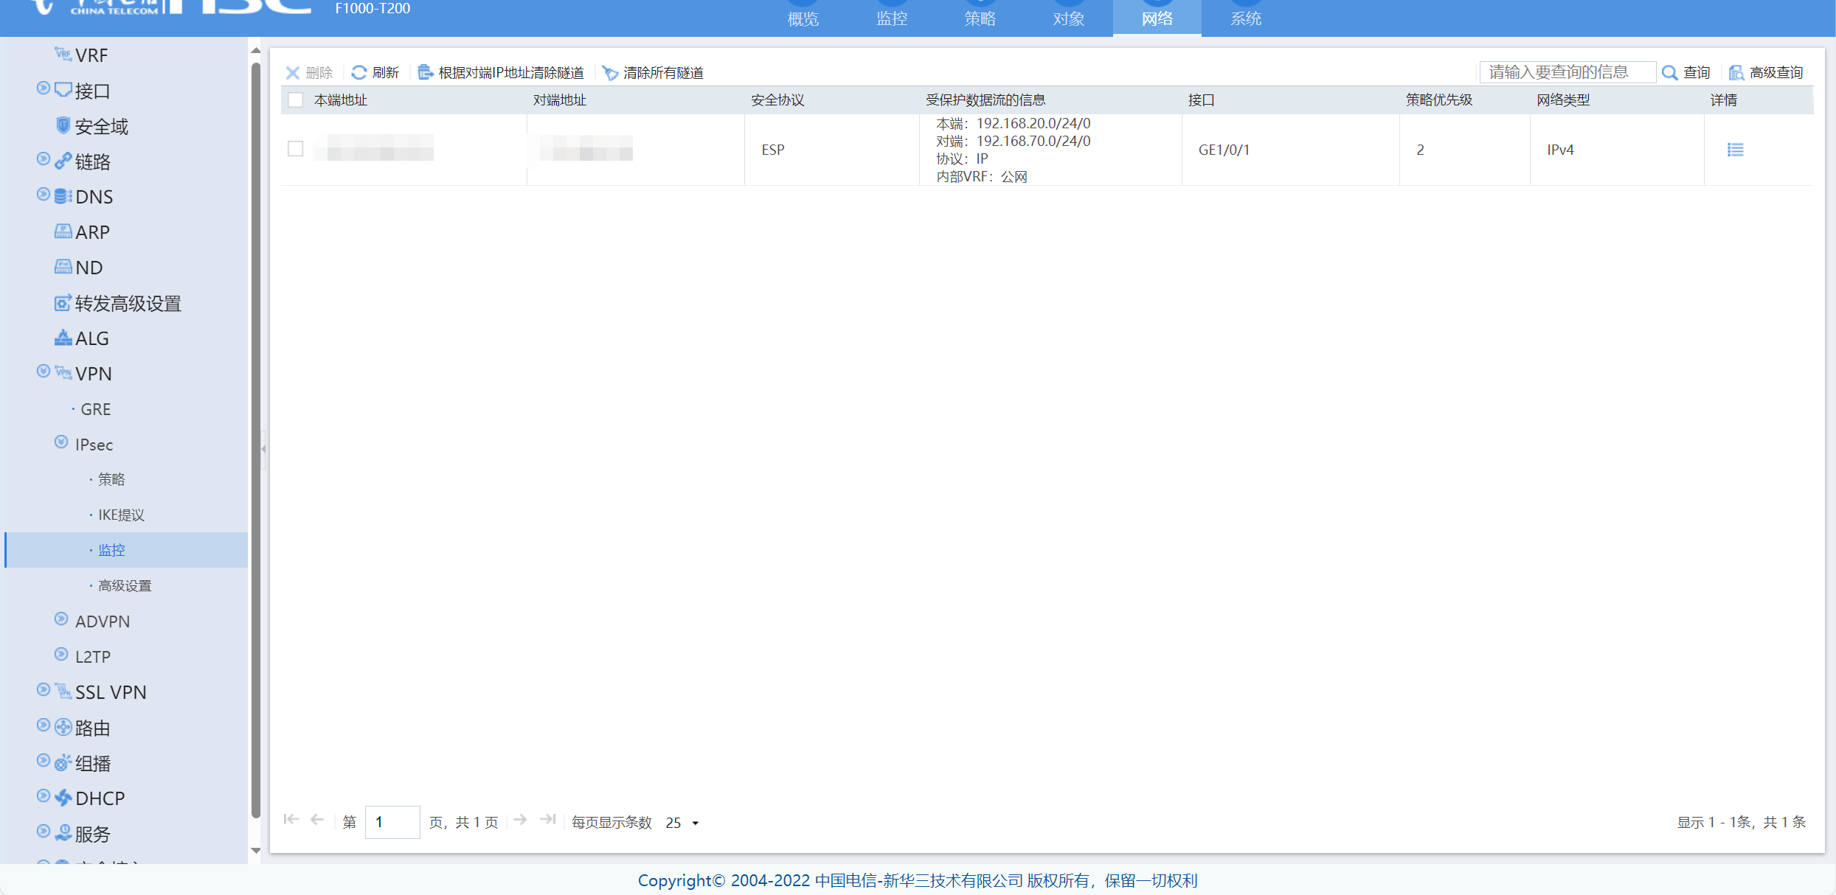The height and width of the screenshot is (895, 1836).
Task: Click the search information input field
Action: pyautogui.click(x=1567, y=72)
